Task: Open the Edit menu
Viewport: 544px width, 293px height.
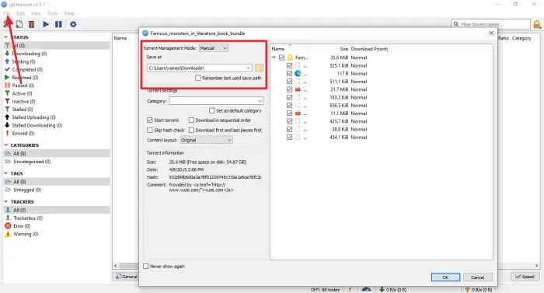Action: [20, 13]
